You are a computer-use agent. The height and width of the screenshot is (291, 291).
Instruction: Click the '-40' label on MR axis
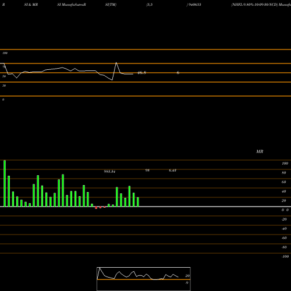(x=284, y=229)
